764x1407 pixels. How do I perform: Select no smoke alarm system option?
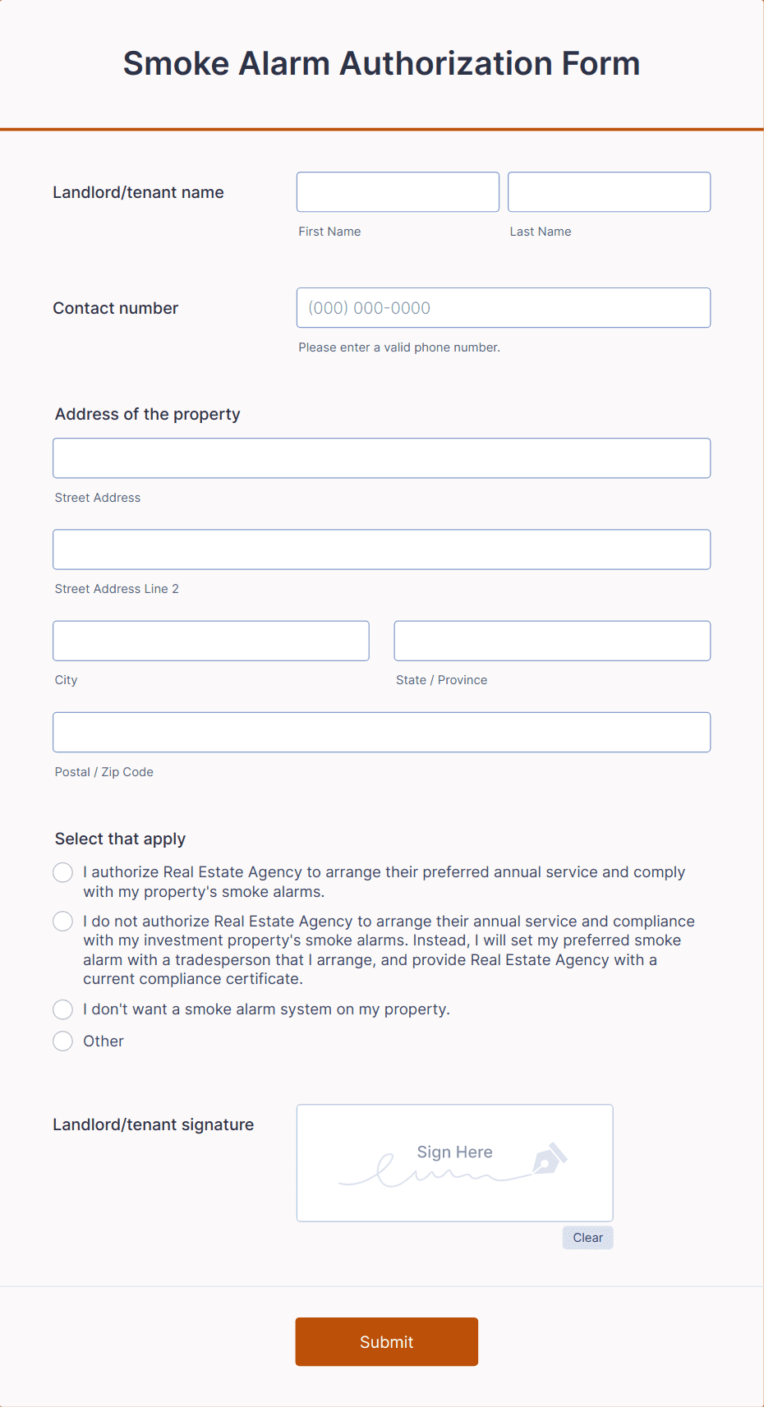[x=62, y=1009]
